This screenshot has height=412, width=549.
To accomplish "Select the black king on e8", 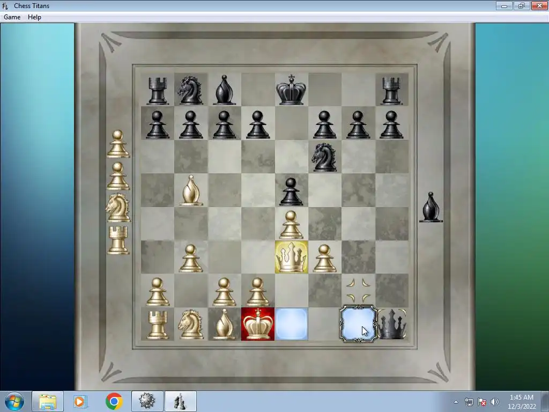I will tap(291, 90).
